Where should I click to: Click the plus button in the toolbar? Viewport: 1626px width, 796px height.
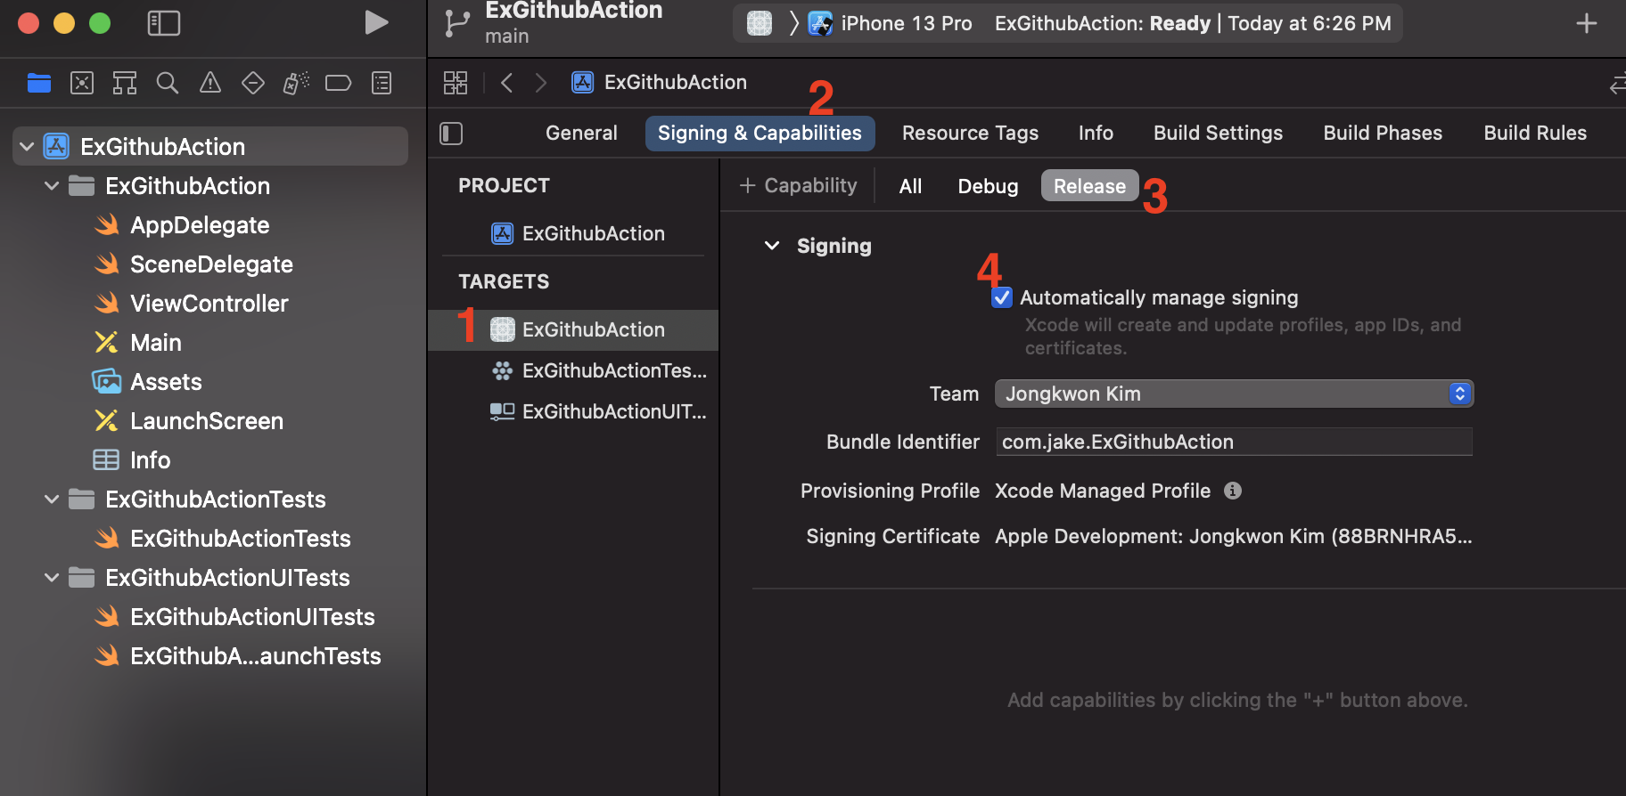[1587, 23]
